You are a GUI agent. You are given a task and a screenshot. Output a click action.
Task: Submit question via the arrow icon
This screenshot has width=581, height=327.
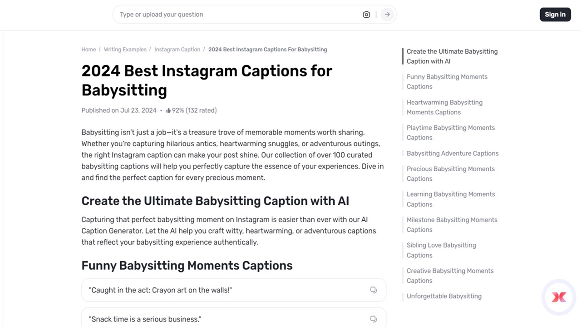coord(387,14)
